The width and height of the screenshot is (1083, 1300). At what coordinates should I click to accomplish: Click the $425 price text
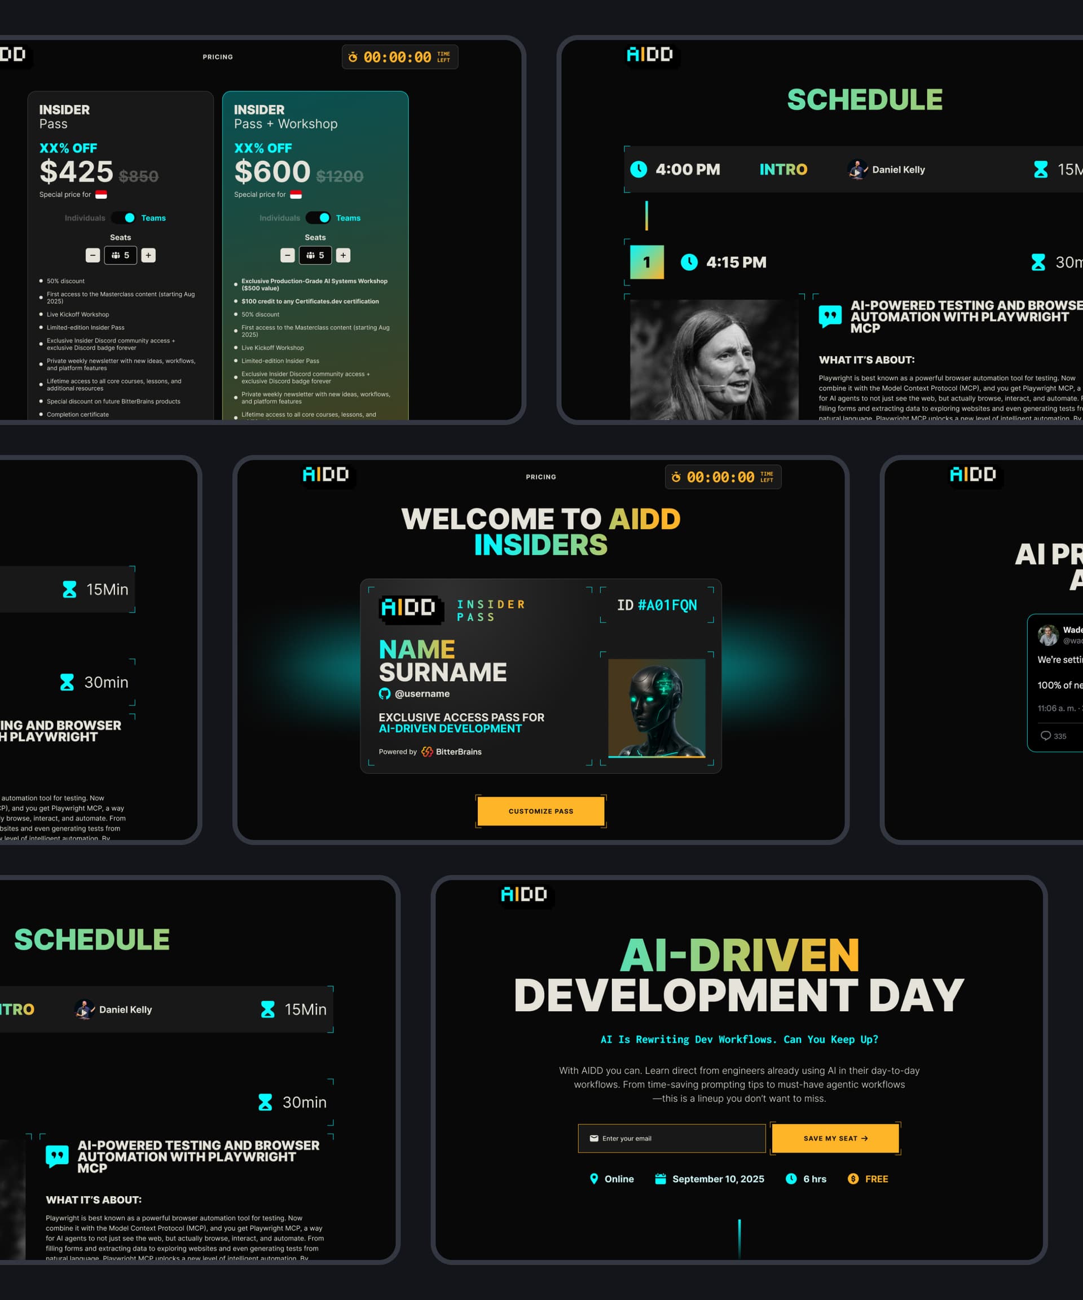(x=76, y=172)
